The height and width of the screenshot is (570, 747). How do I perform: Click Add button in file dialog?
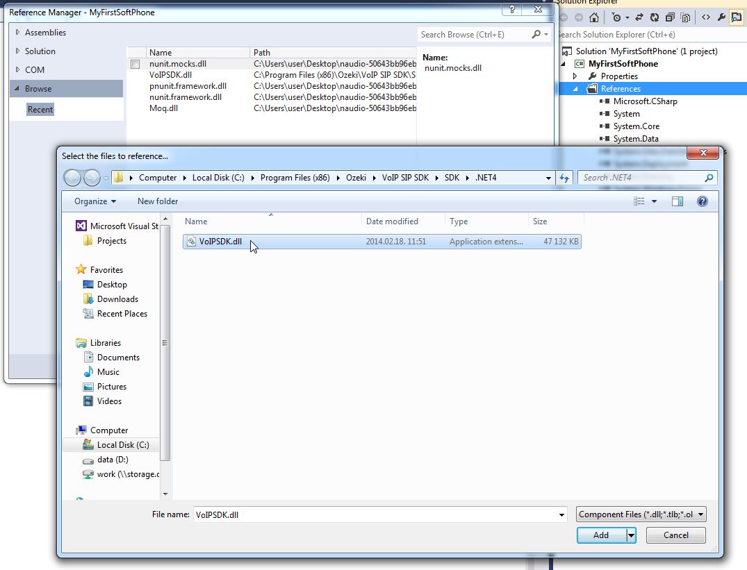point(601,535)
